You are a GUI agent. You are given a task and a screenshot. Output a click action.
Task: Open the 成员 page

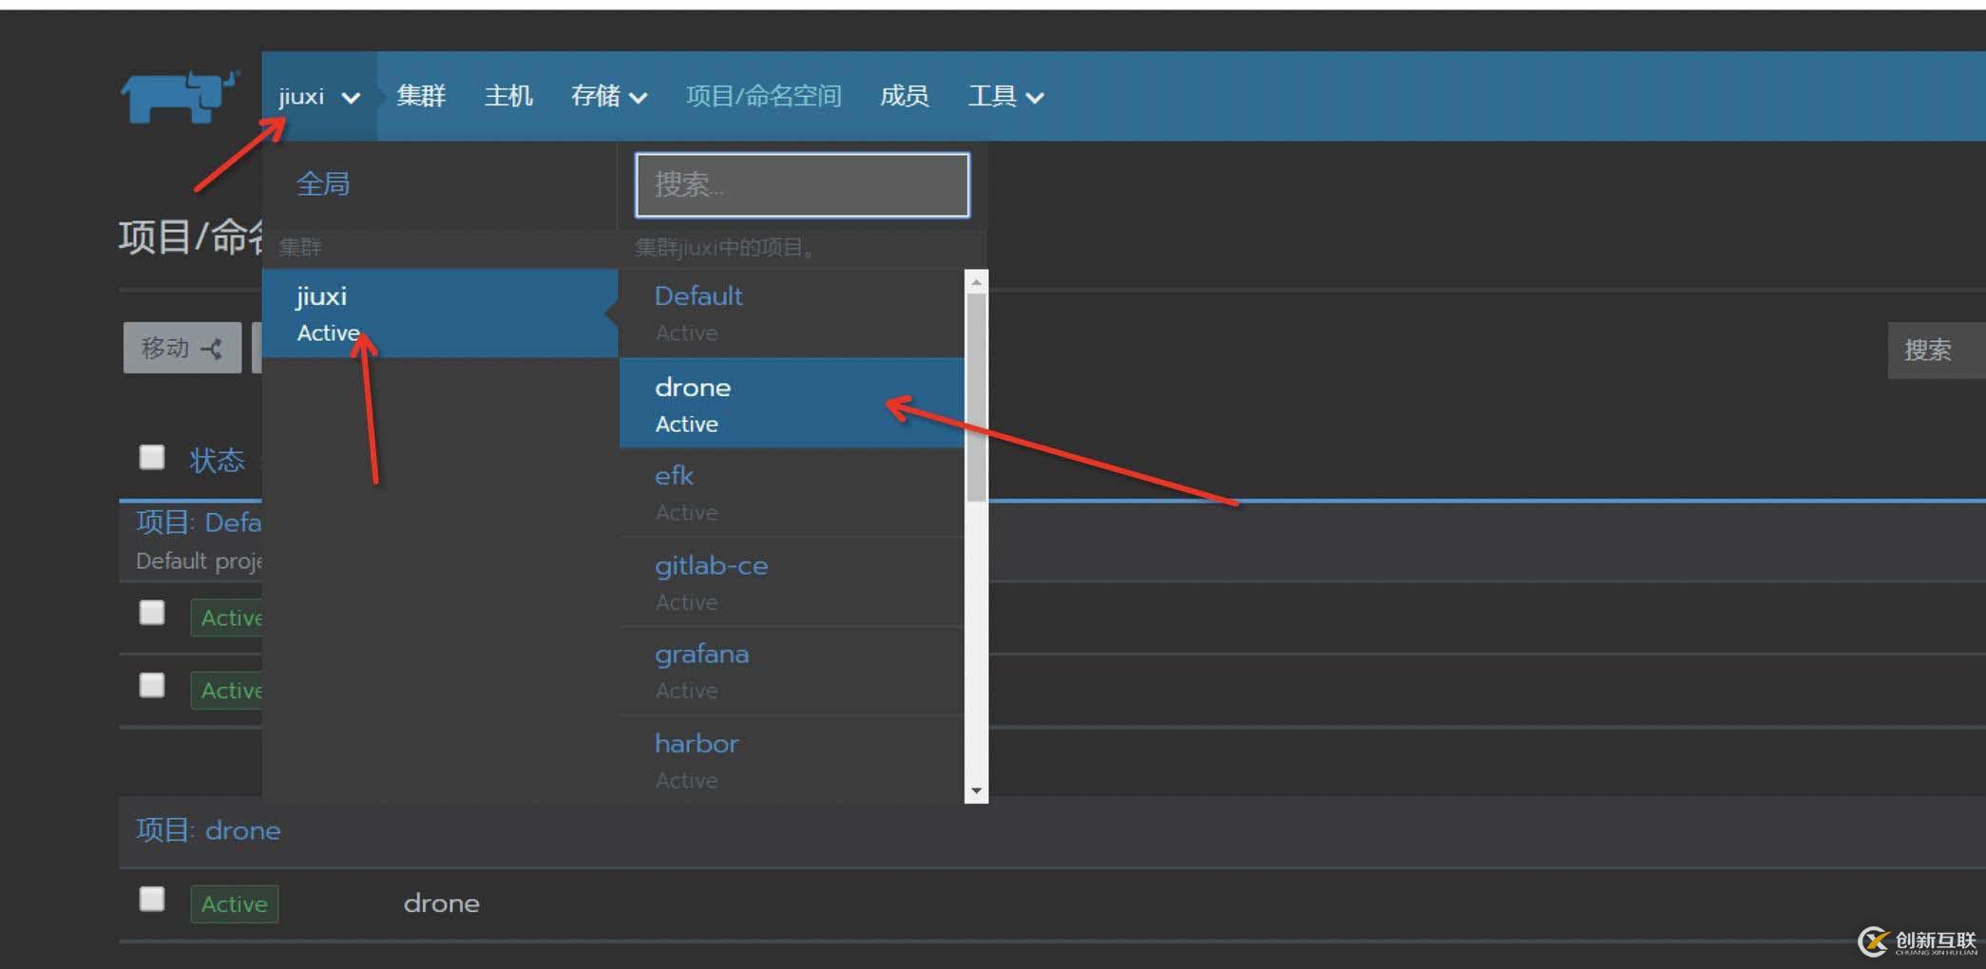(904, 96)
